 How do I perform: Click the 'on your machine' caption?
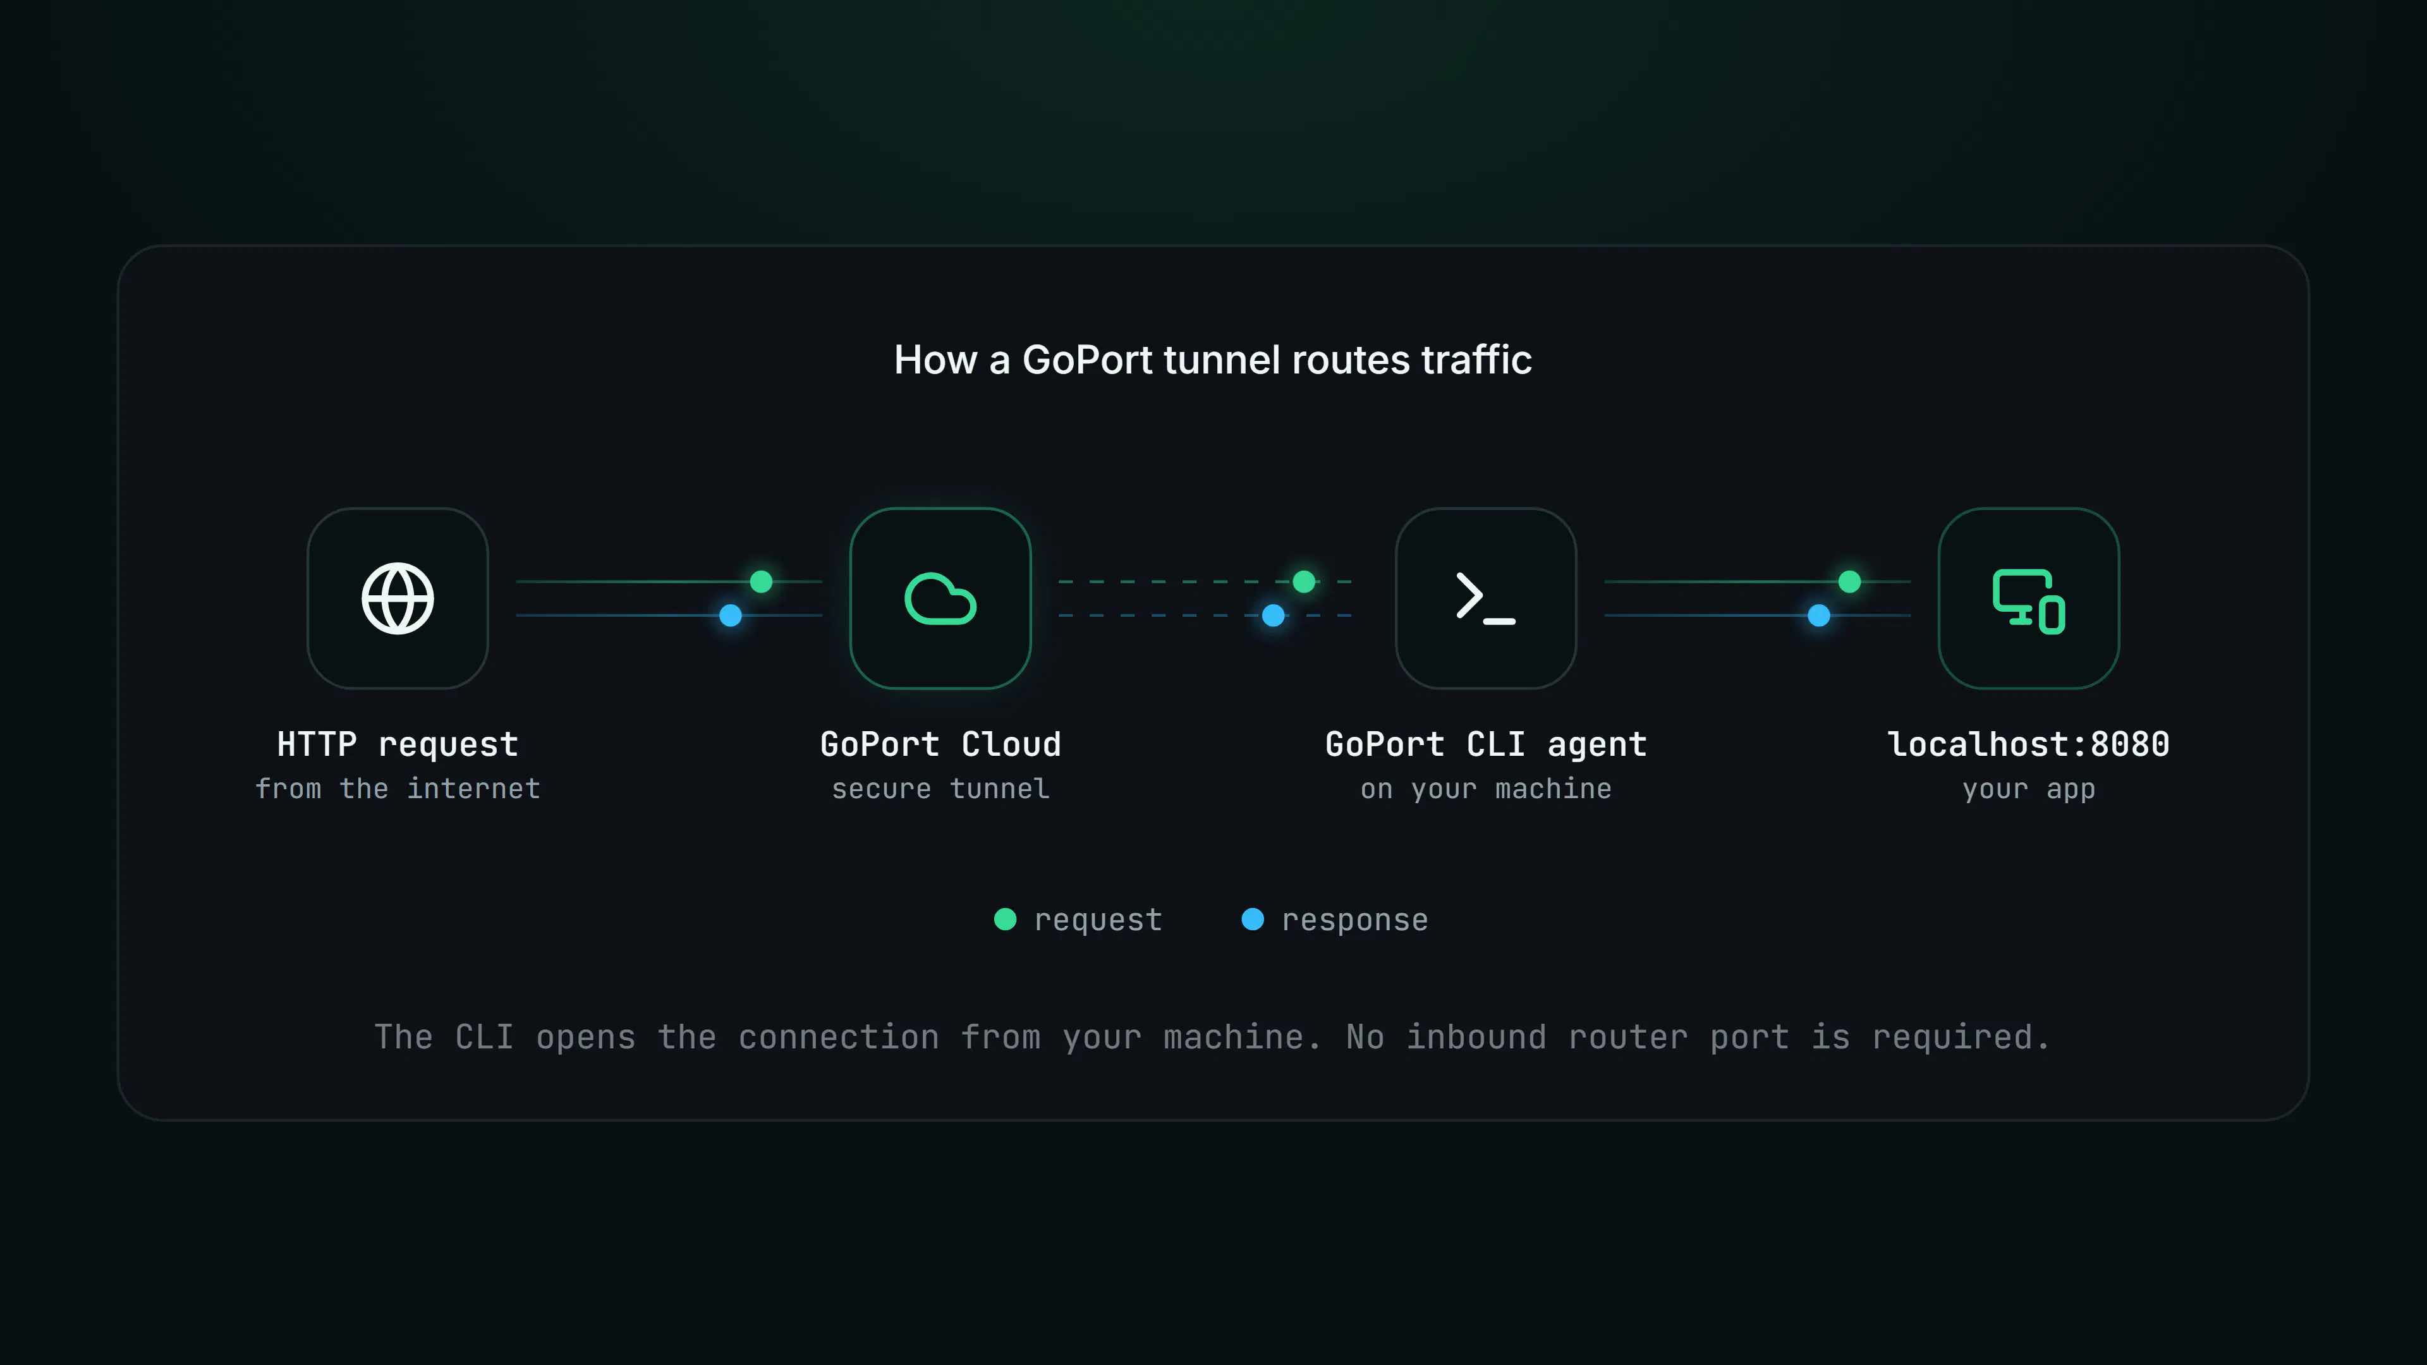pyautogui.click(x=1486, y=789)
